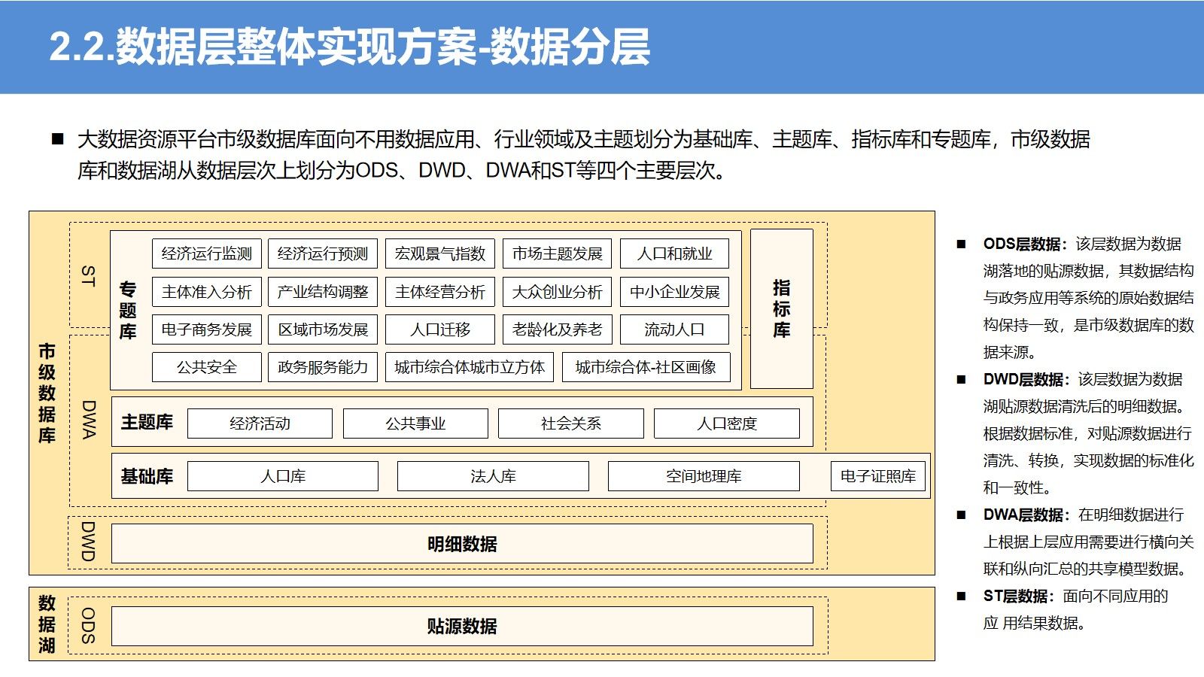
Task: Click the 电子商务发展 box
Action: coord(207,329)
